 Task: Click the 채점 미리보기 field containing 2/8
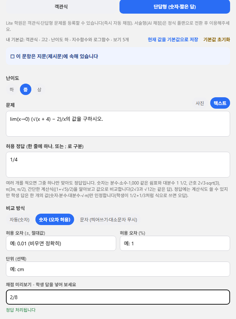pyautogui.click(x=118, y=297)
